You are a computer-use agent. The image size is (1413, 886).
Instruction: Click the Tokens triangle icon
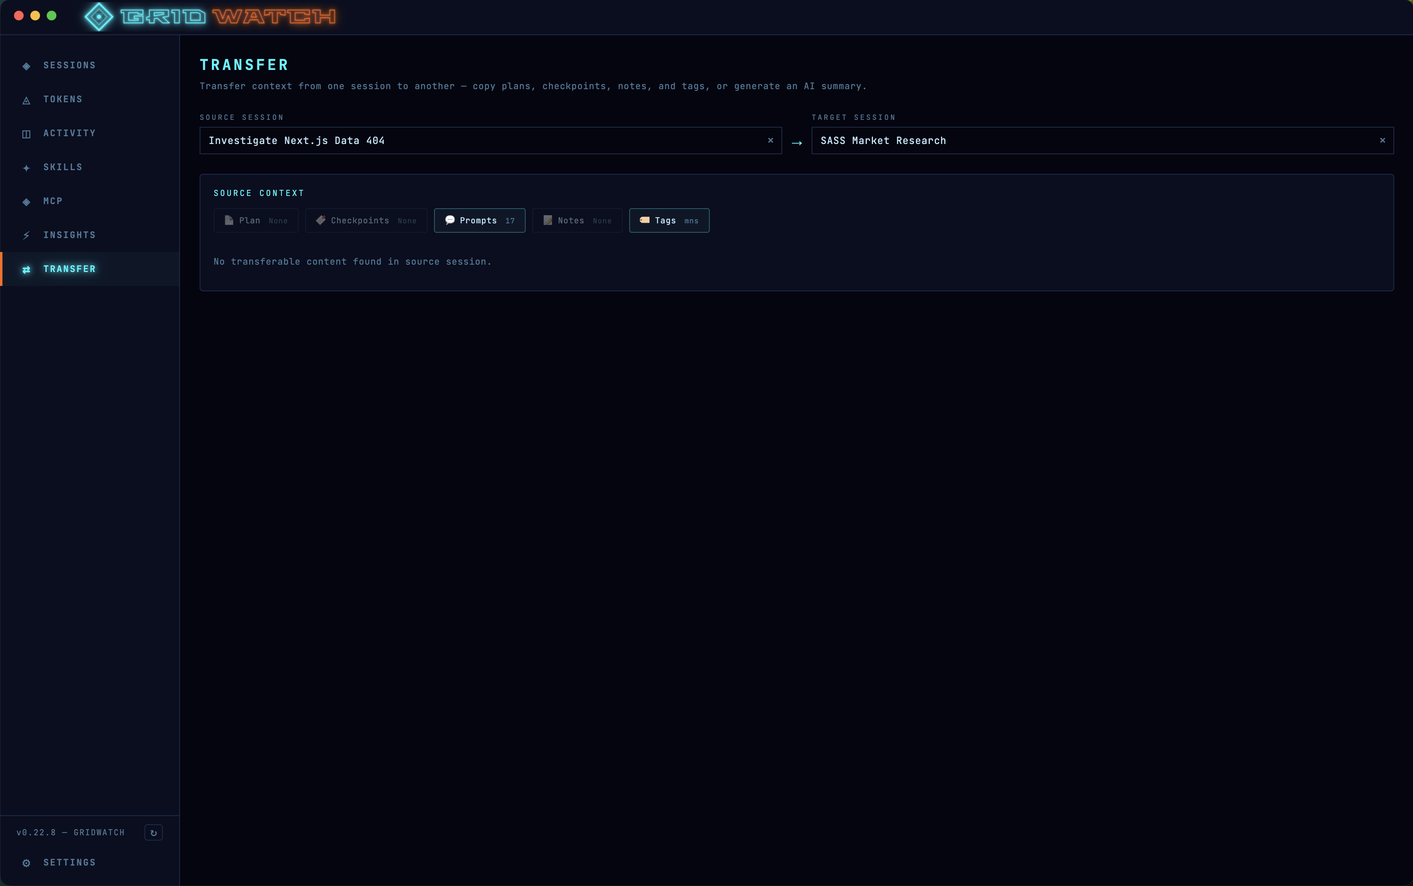(x=26, y=100)
